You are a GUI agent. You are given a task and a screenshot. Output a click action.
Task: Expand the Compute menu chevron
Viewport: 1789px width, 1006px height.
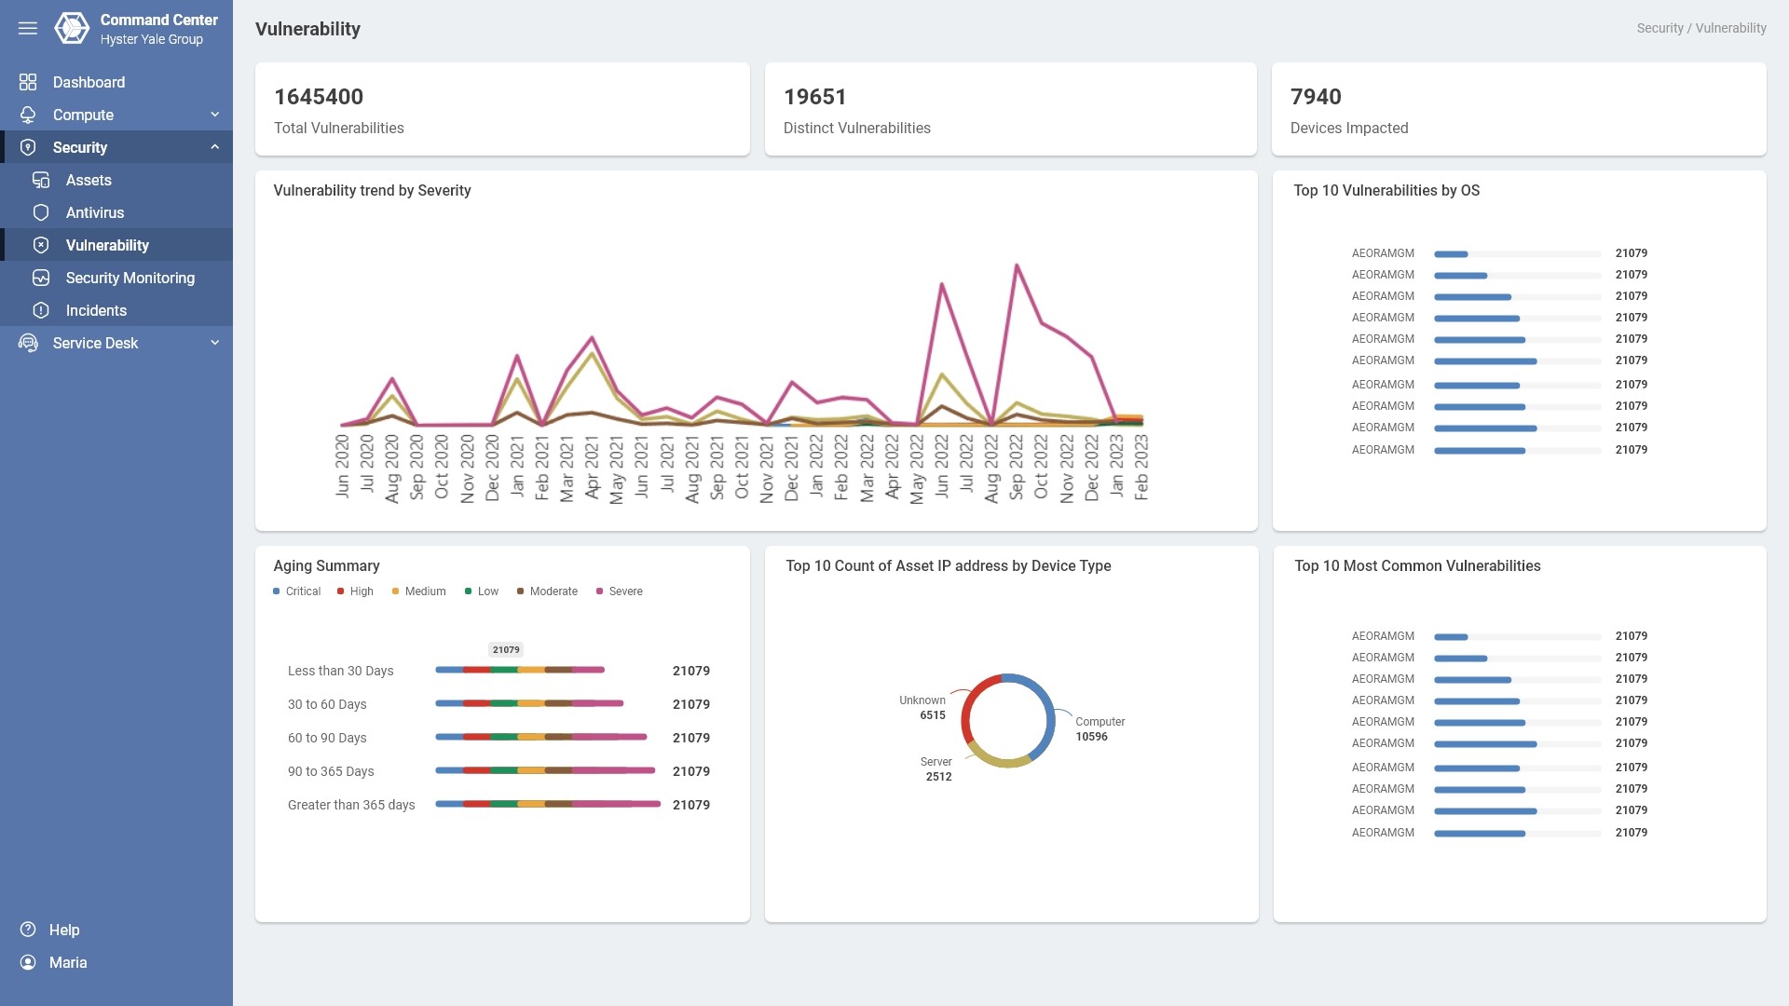[215, 115]
